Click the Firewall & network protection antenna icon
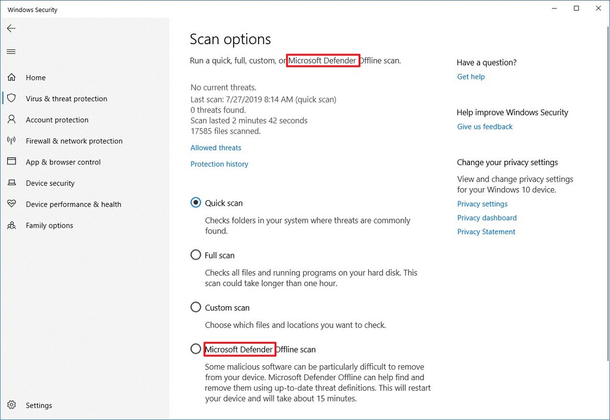The width and height of the screenshot is (610, 420). (12, 141)
